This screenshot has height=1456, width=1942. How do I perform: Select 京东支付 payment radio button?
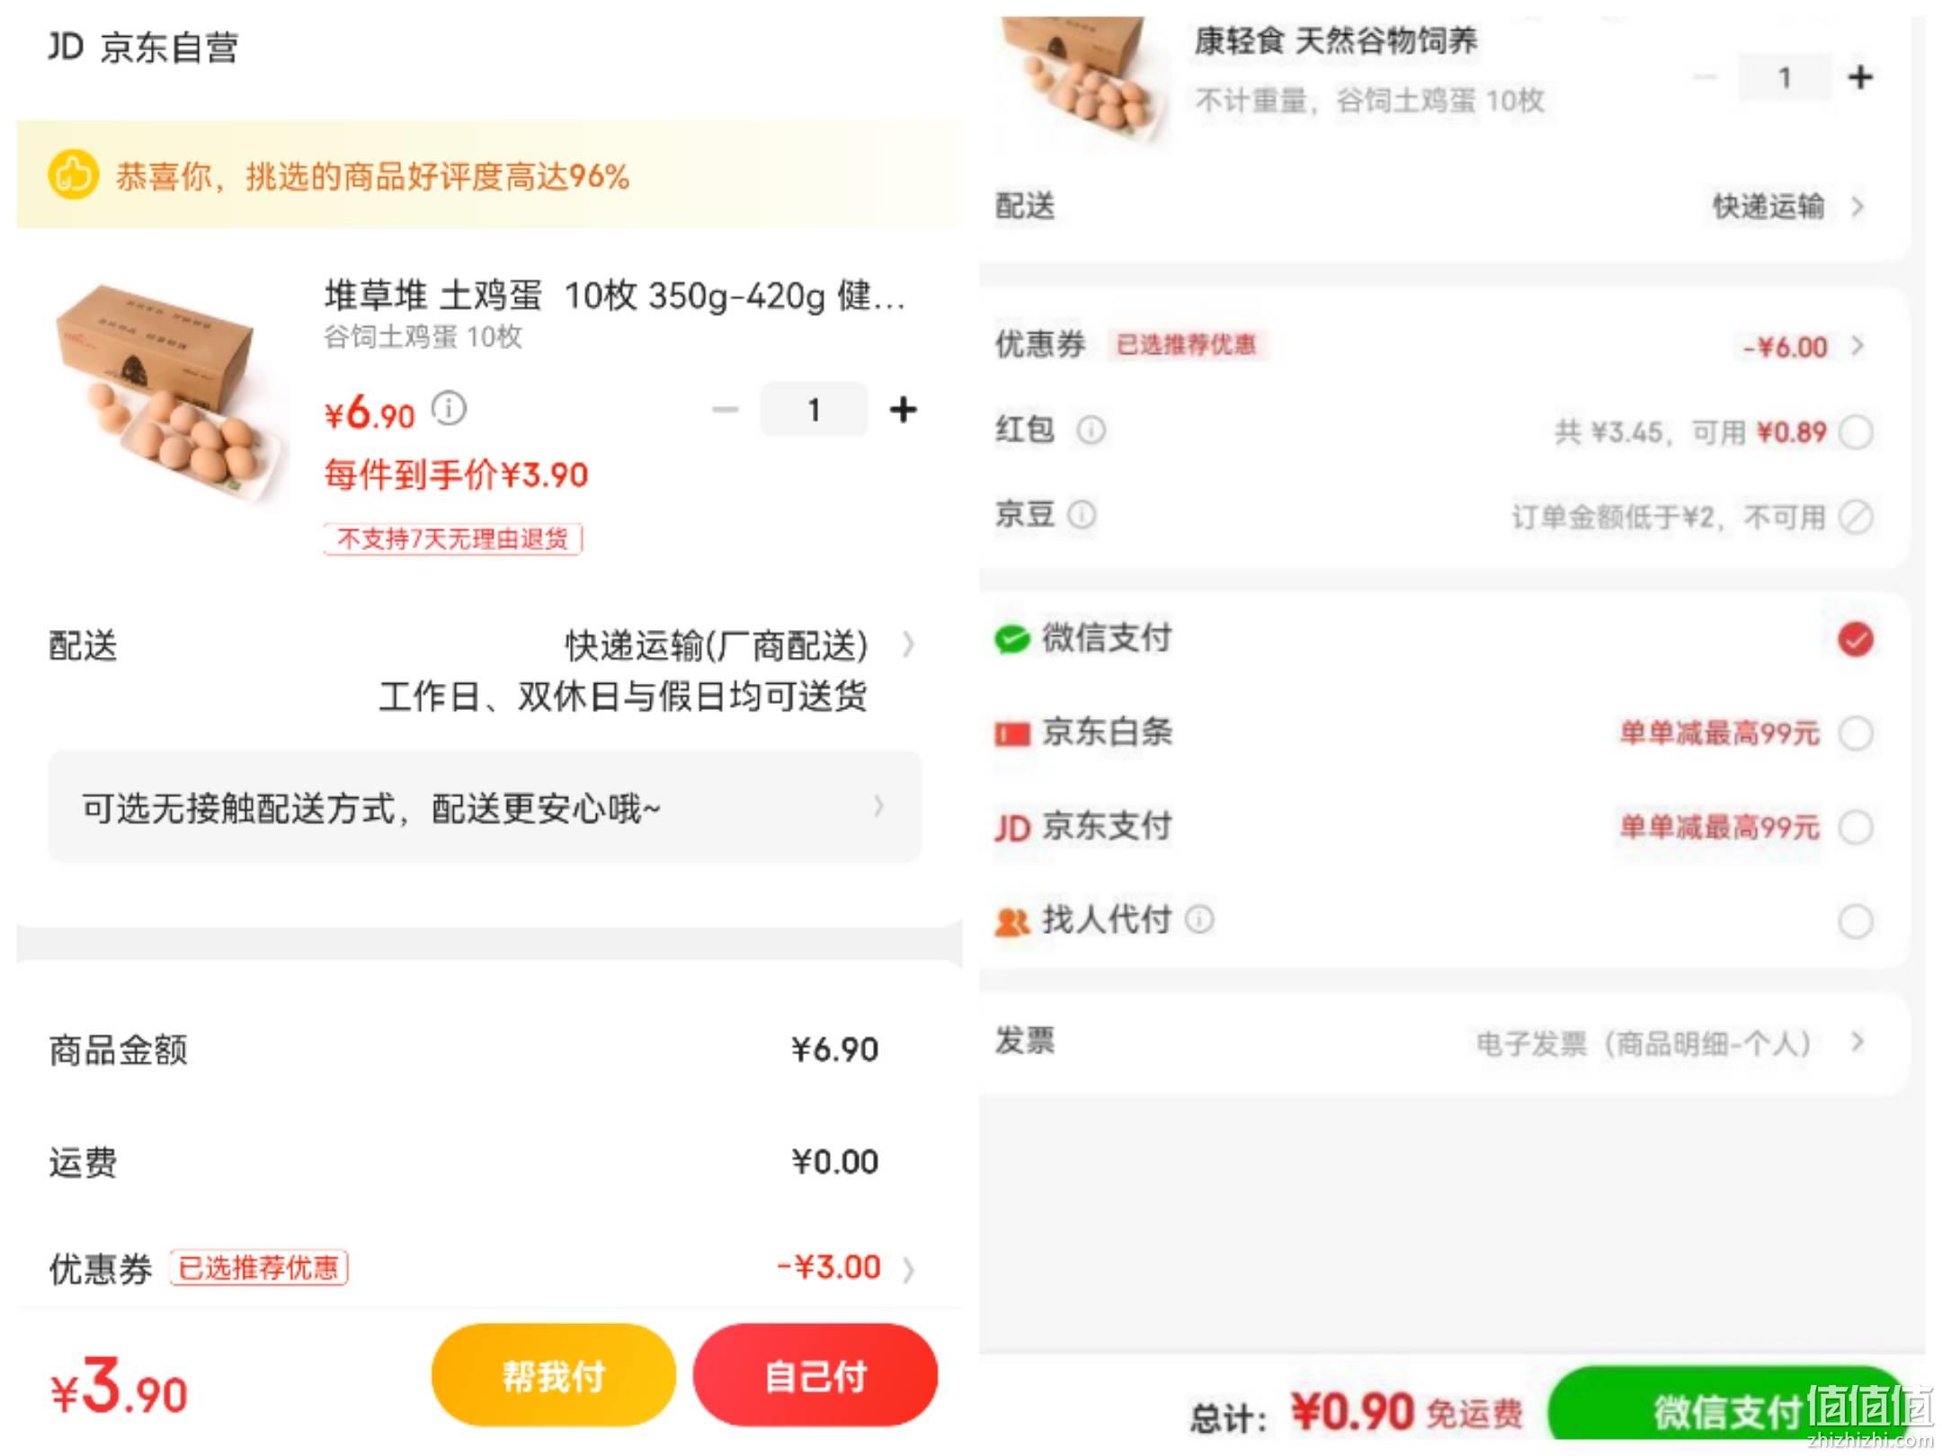tap(1856, 827)
